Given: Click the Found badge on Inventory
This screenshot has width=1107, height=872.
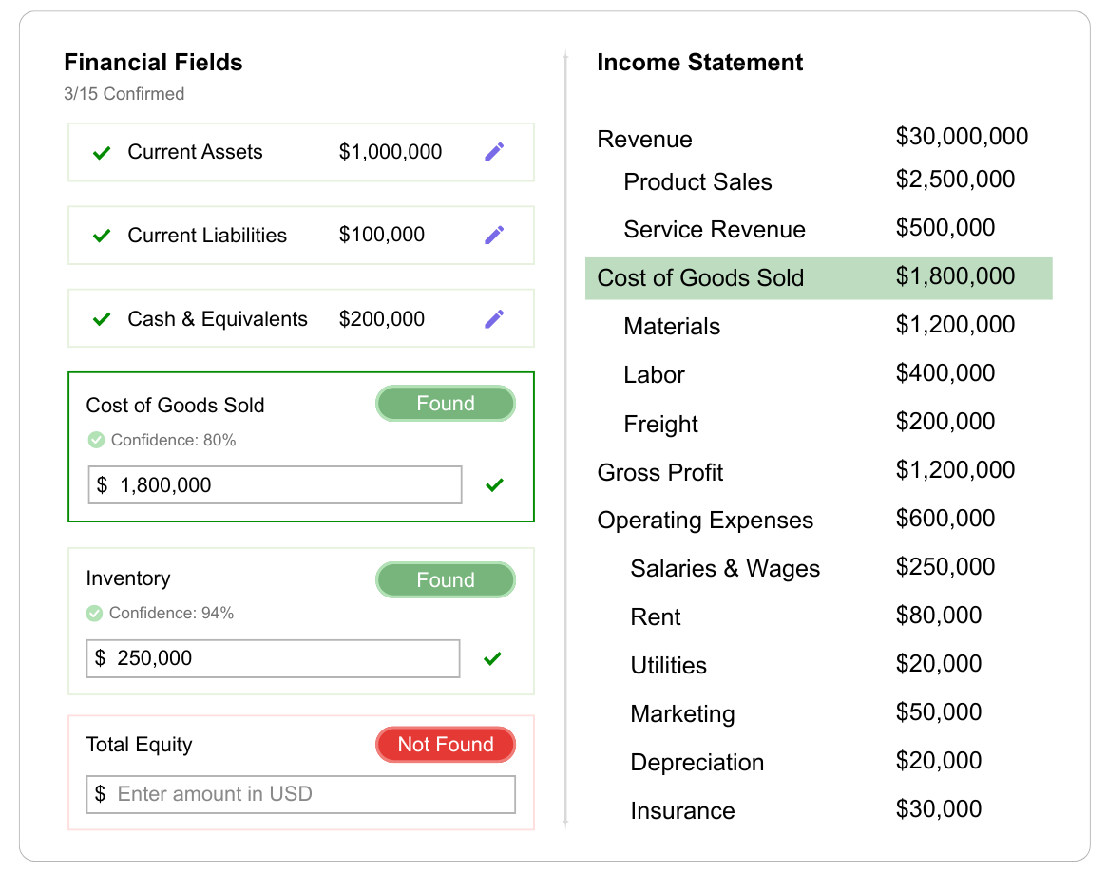Looking at the screenshot, I should coord(446,580).
